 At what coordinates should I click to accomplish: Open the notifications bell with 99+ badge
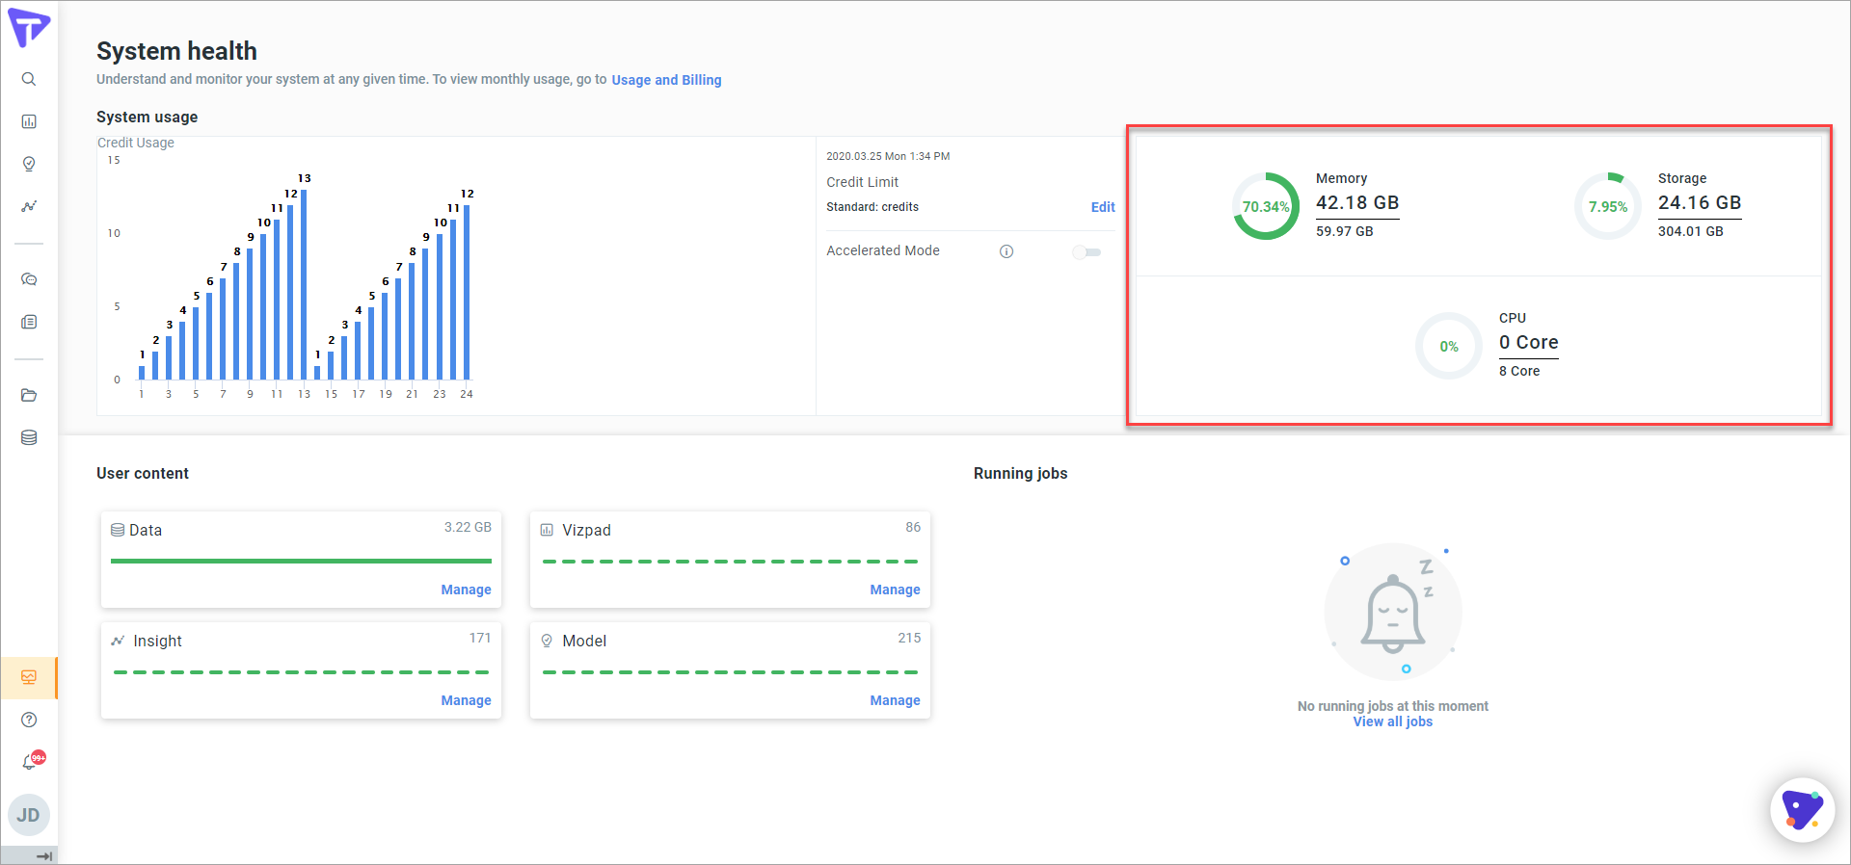tap(32, 761)
